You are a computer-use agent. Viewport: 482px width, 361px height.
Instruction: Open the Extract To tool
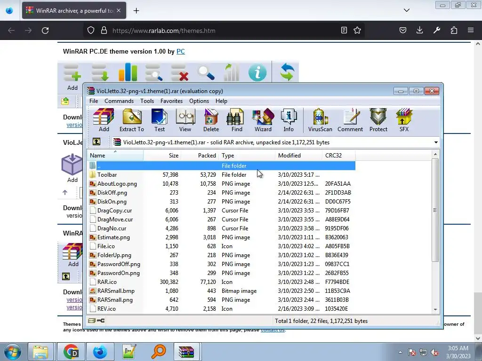tap(132, 120)
